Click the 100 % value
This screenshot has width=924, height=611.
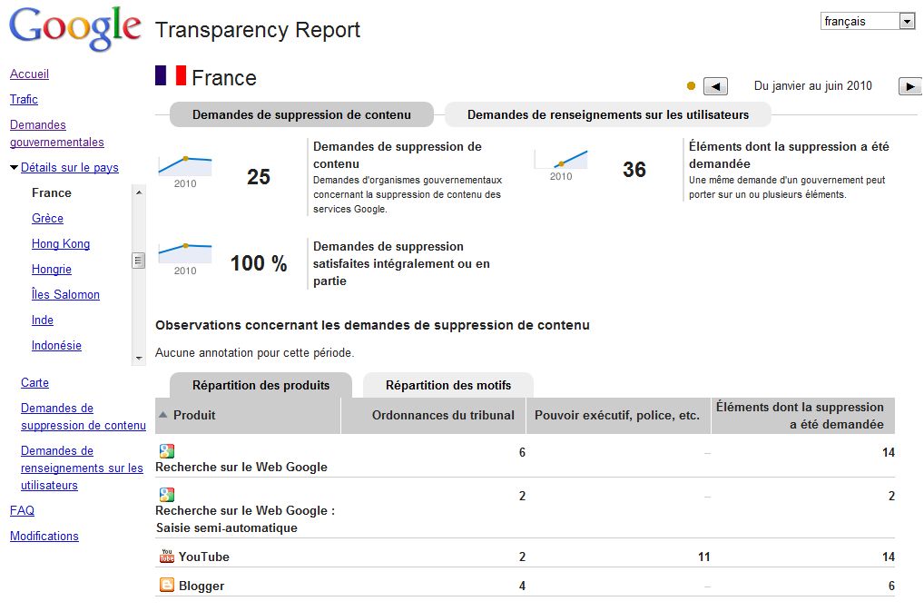coord(258,263)
